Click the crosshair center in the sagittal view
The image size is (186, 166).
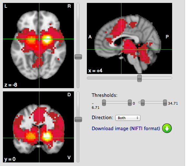click(121, 49)
